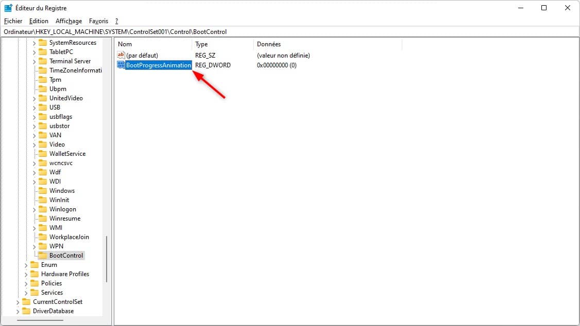Expand the USB key

coord(34,108)
